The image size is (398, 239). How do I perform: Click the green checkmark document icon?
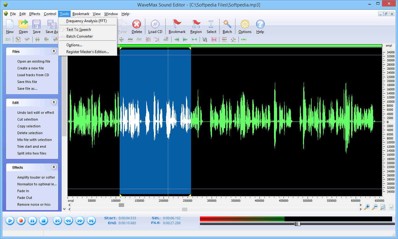point(391,207)
